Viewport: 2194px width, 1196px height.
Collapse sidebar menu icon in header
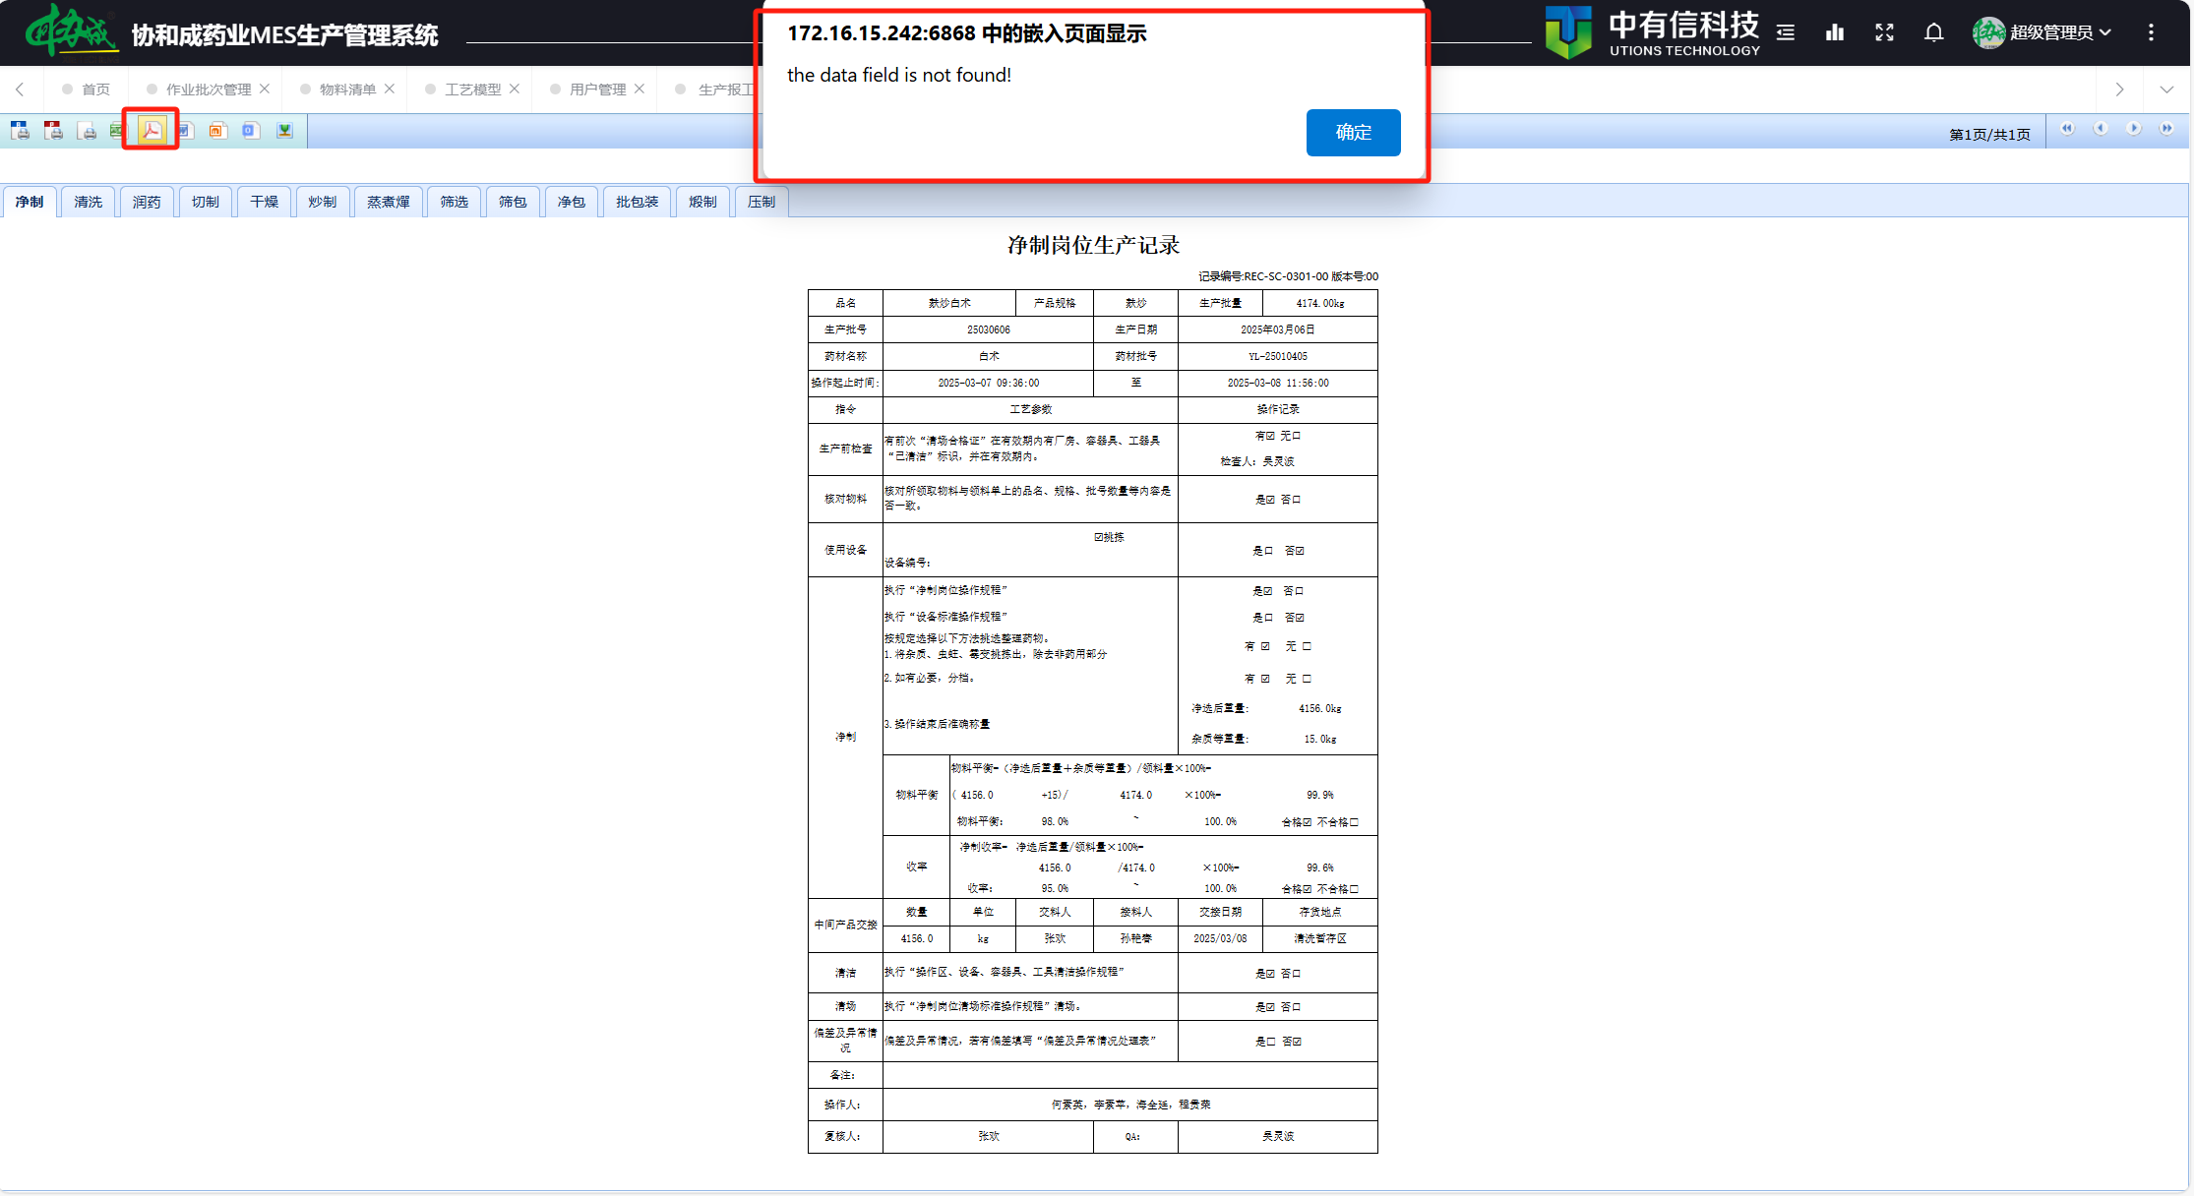point(1786,32)
